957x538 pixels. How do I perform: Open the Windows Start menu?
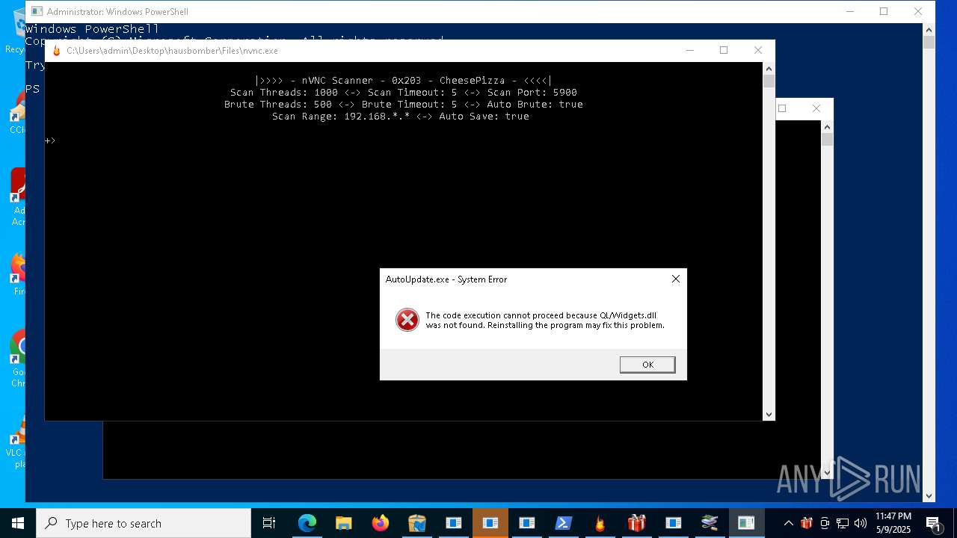(17, 523)
